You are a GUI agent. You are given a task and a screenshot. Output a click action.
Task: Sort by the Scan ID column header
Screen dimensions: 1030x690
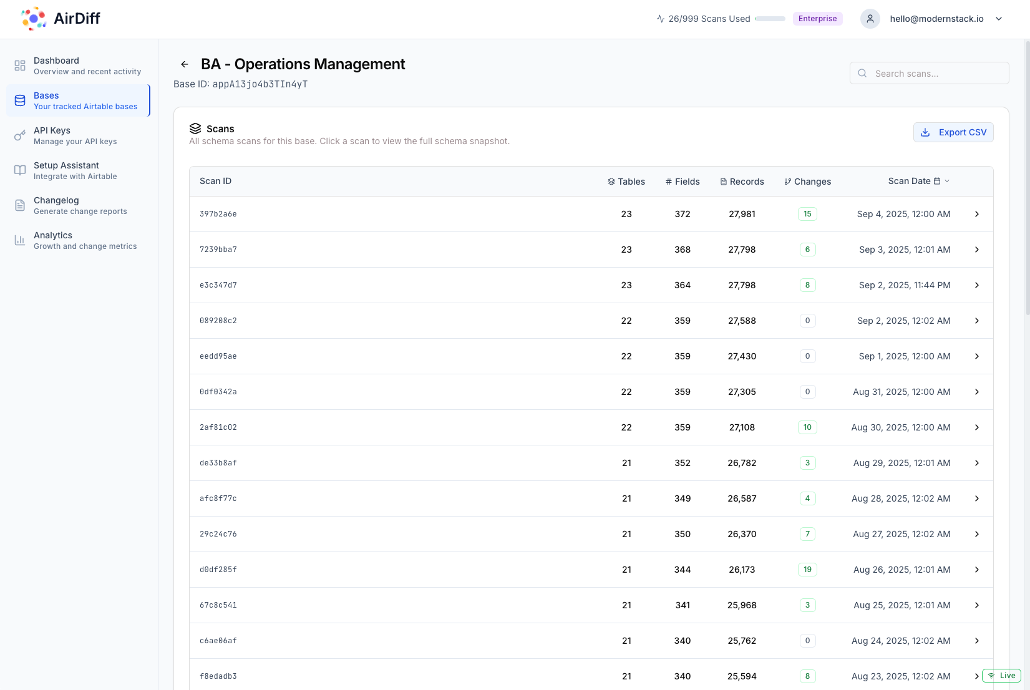215,181
